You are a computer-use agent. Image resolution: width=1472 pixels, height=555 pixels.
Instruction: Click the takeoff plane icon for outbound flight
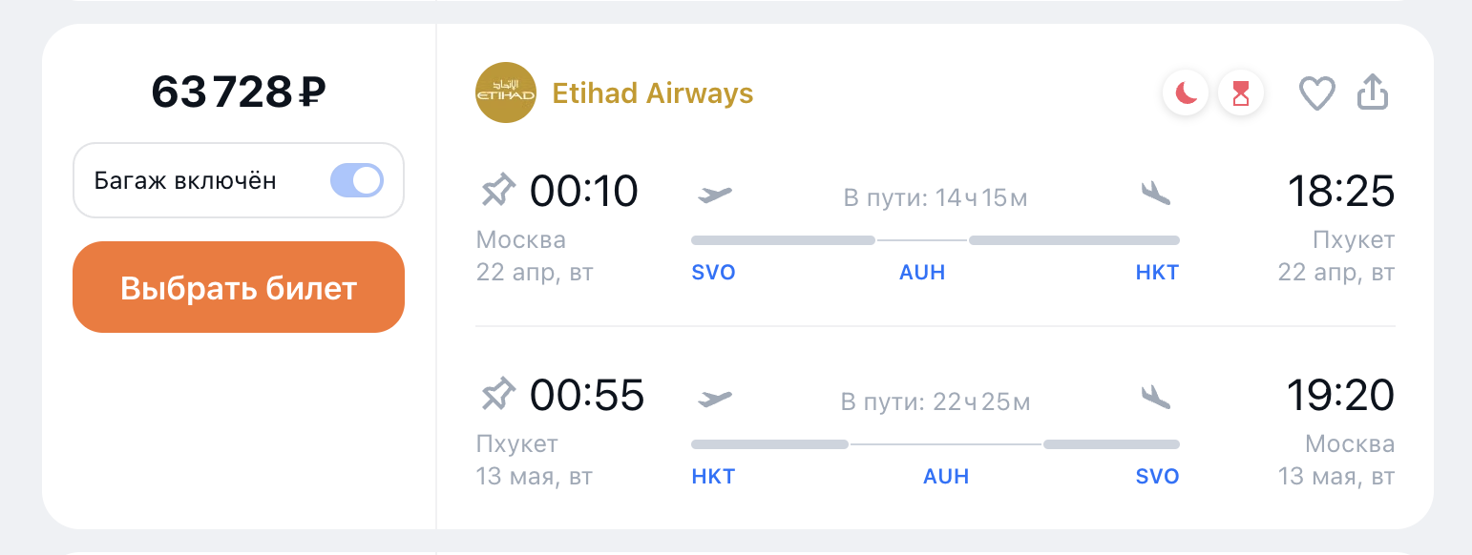(715, 195)
